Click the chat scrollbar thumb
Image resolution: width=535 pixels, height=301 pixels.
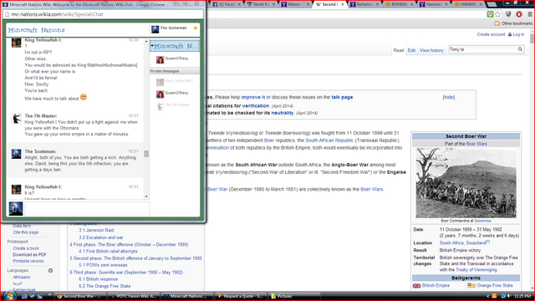click(x=146, y=154)
